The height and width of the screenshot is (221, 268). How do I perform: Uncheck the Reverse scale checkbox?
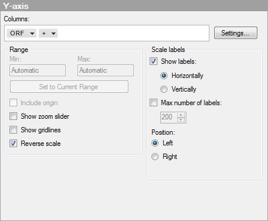click(x=13, y=144)
